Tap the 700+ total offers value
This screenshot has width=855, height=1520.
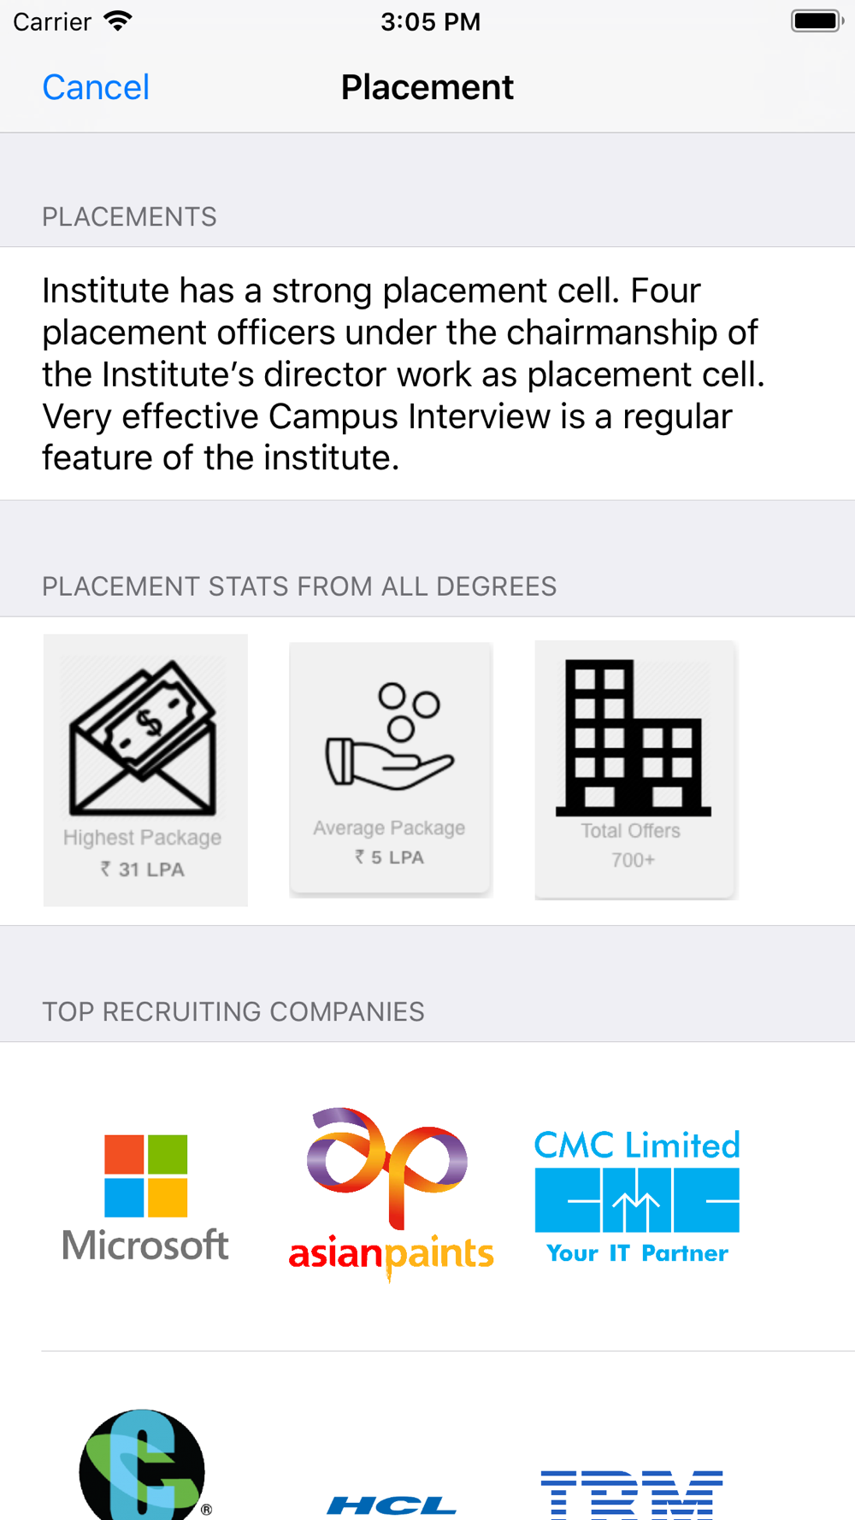[x=633, y=860]
